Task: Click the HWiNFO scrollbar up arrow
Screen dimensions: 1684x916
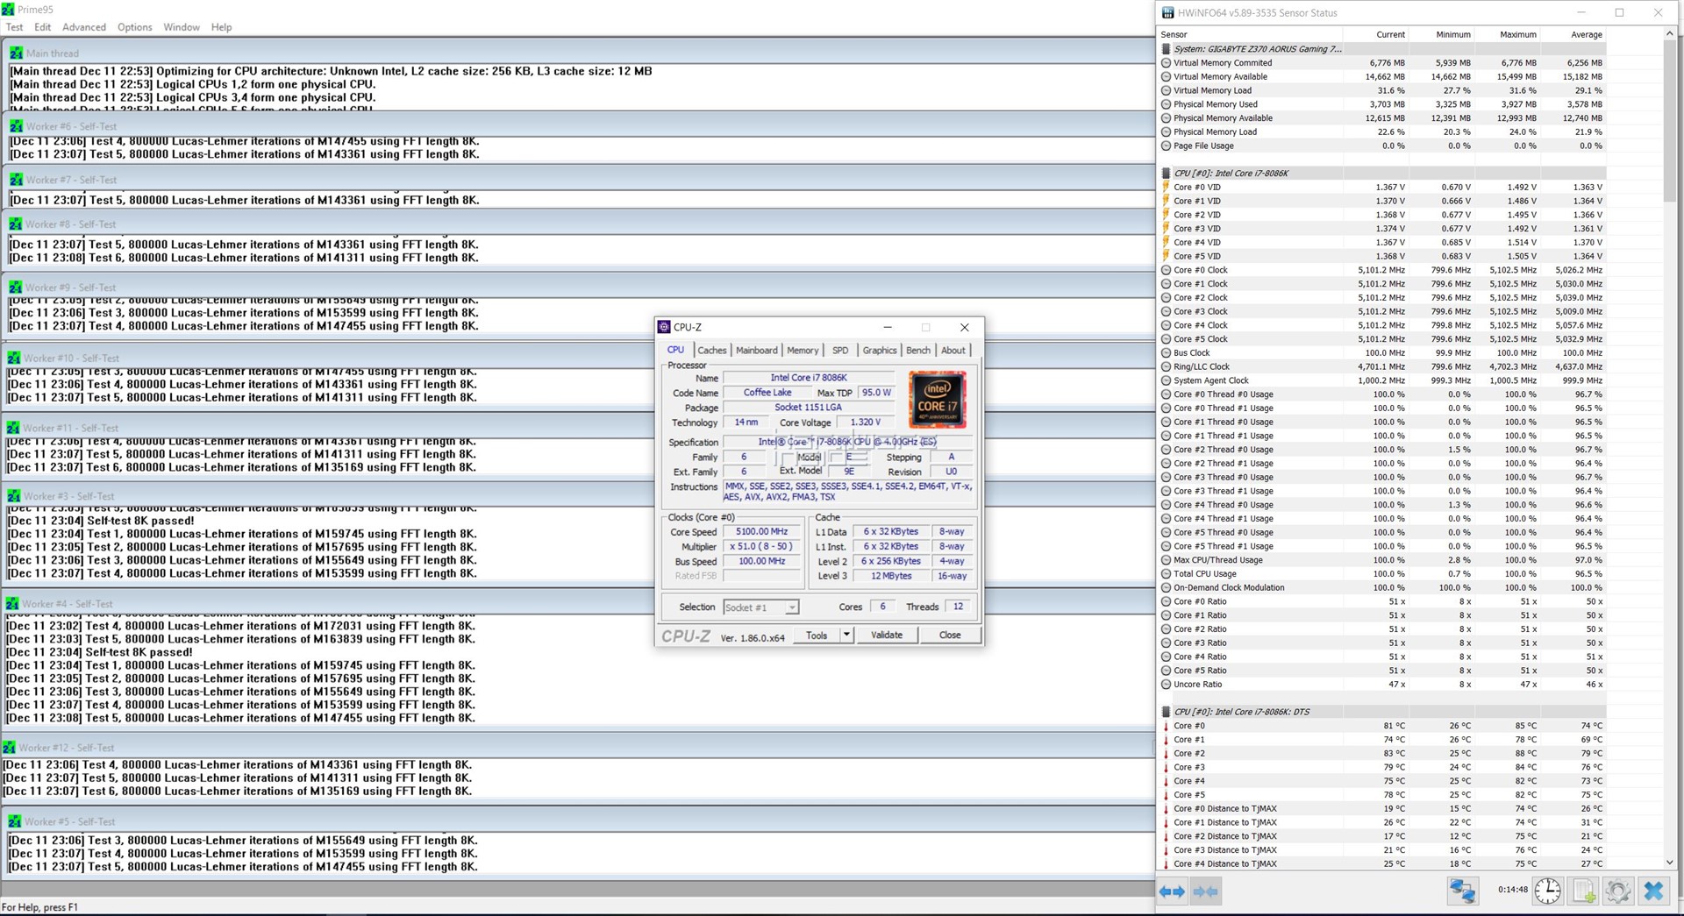Action: point(1669,33)
